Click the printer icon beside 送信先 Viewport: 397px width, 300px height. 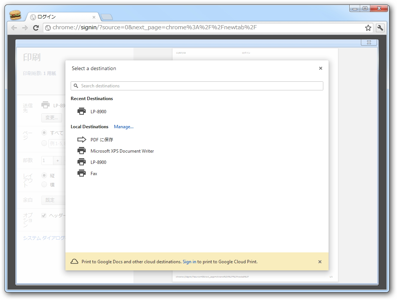45,105
